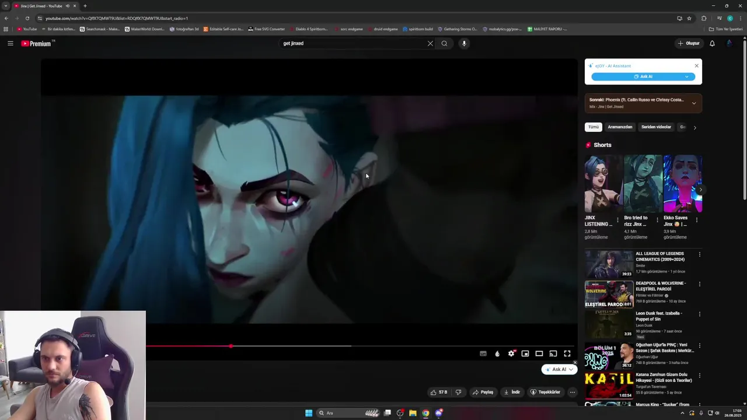Image resolution: width=747 pixels, height=420 pixels.
Task: Open a new browser tab
Action: pos(85,6)
